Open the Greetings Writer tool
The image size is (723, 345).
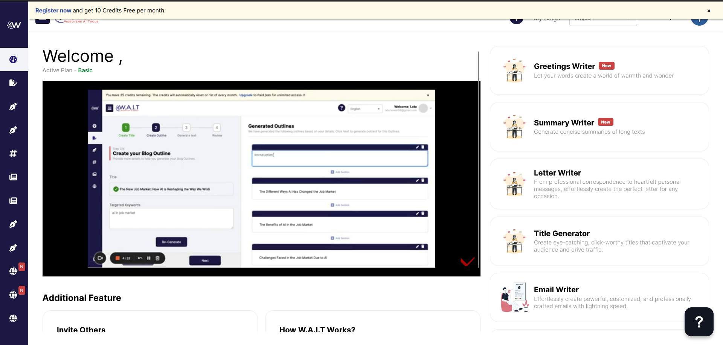click(x=599, y=70)
